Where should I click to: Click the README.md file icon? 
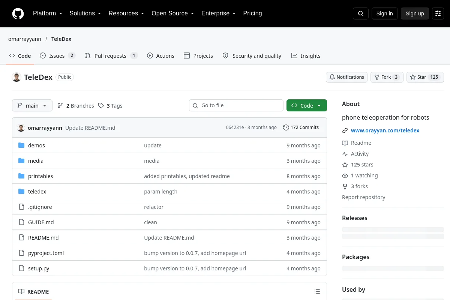point(21,237)
